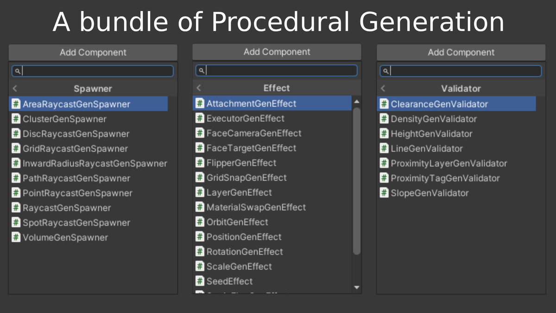
Task: Click back chevron next to Effect header
Action: pyautogui.click(x=199, y=88)
